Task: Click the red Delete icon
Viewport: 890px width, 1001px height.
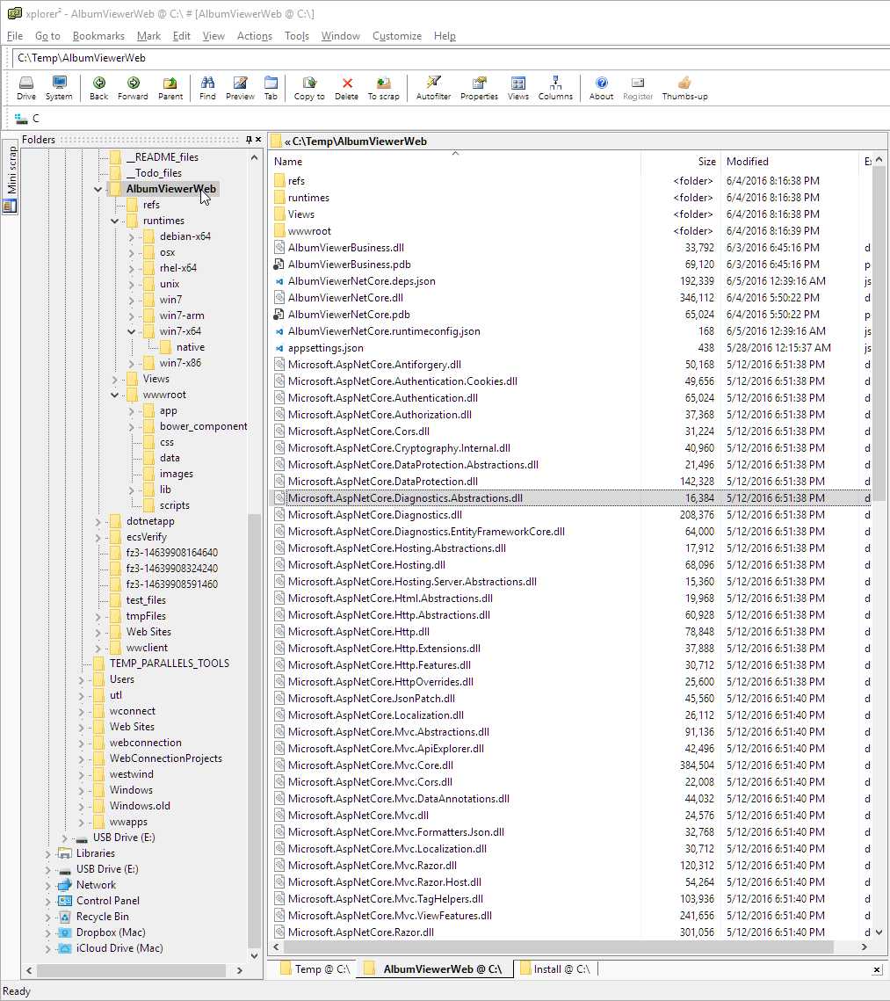Action: 346,88
